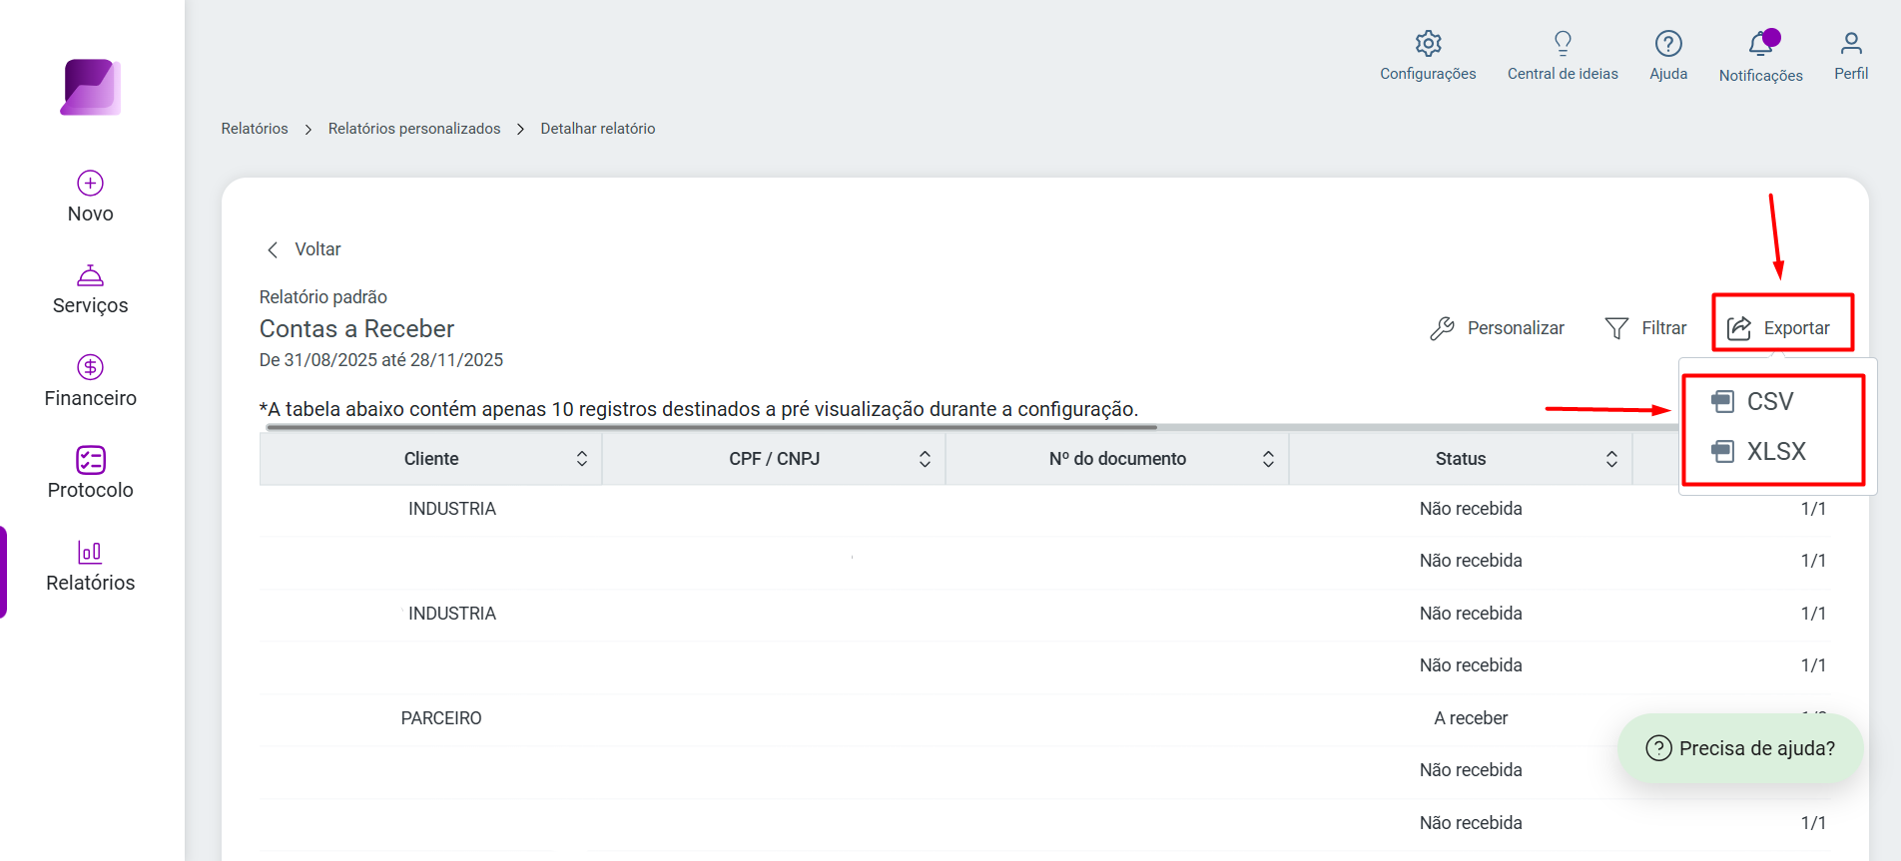
Task: Sort by Cliente column arrows
Action: click(581, 459)
